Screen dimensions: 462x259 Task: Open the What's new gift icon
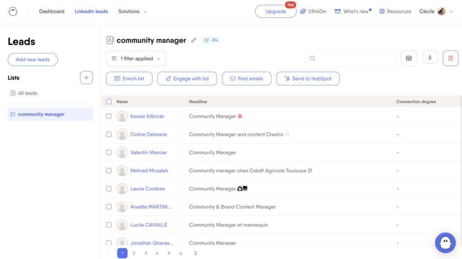(337, 11)
